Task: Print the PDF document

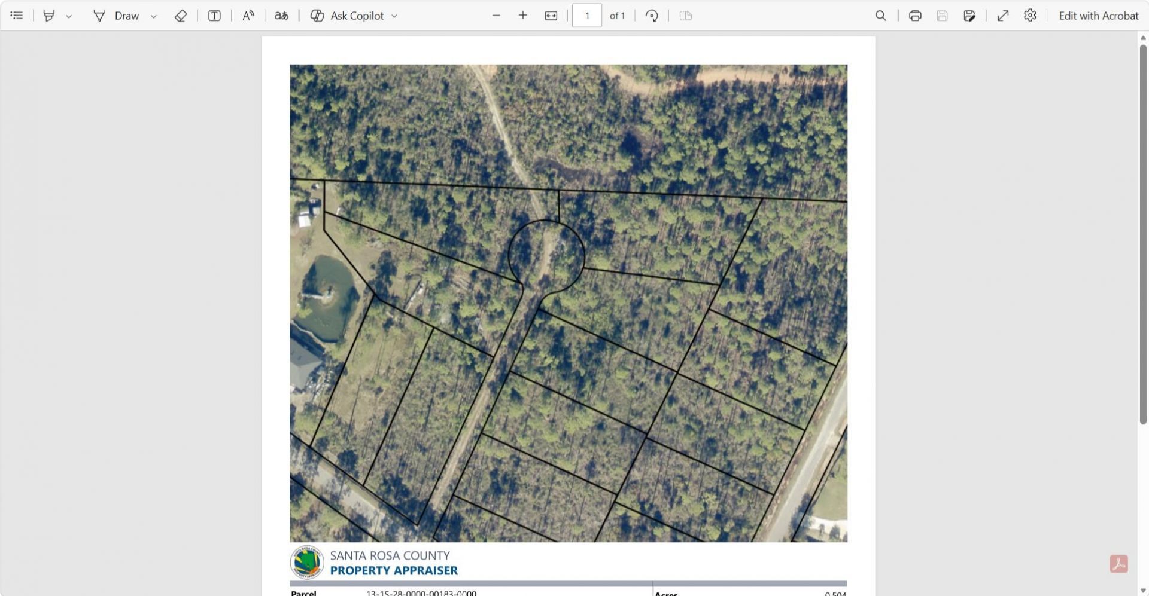Action: (914, 16)
